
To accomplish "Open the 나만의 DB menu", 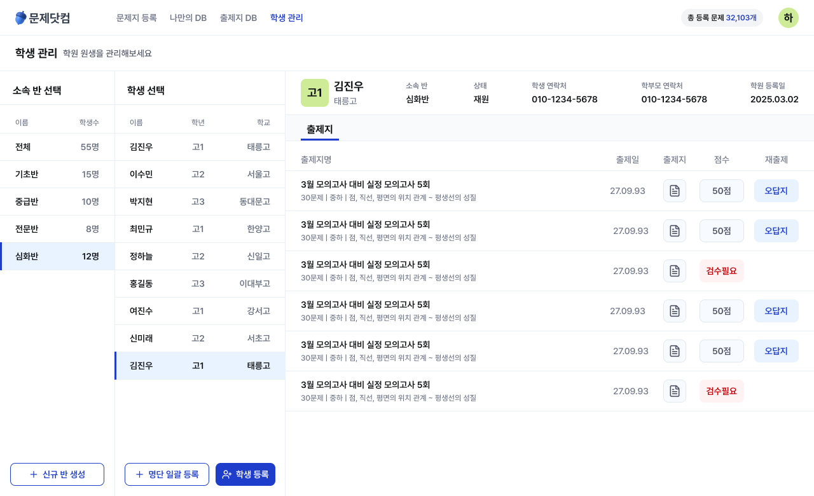I will (x=188, y=18).
